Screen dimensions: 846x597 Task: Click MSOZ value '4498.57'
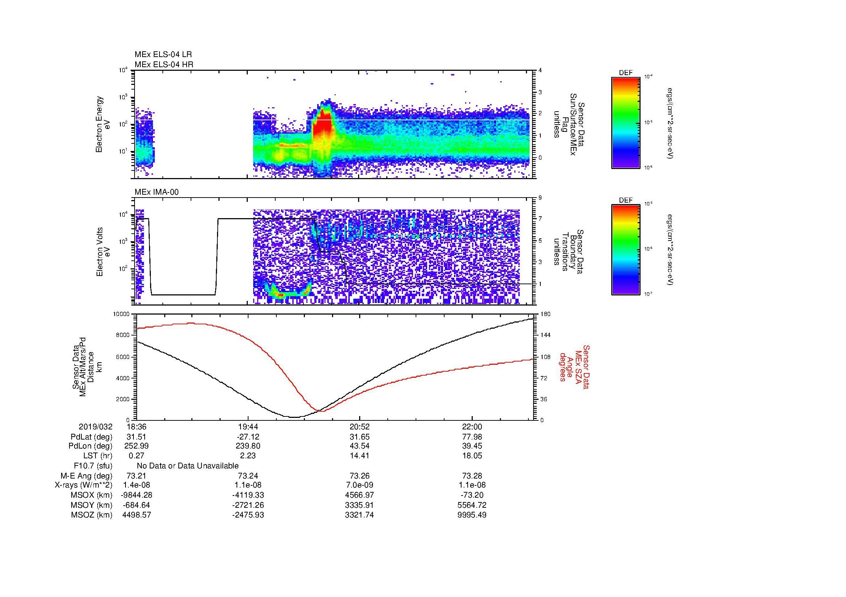pyautogui.click(x=137, y=515)
